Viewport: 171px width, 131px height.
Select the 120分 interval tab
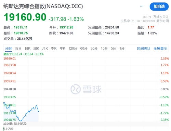(x=73, y=49)
